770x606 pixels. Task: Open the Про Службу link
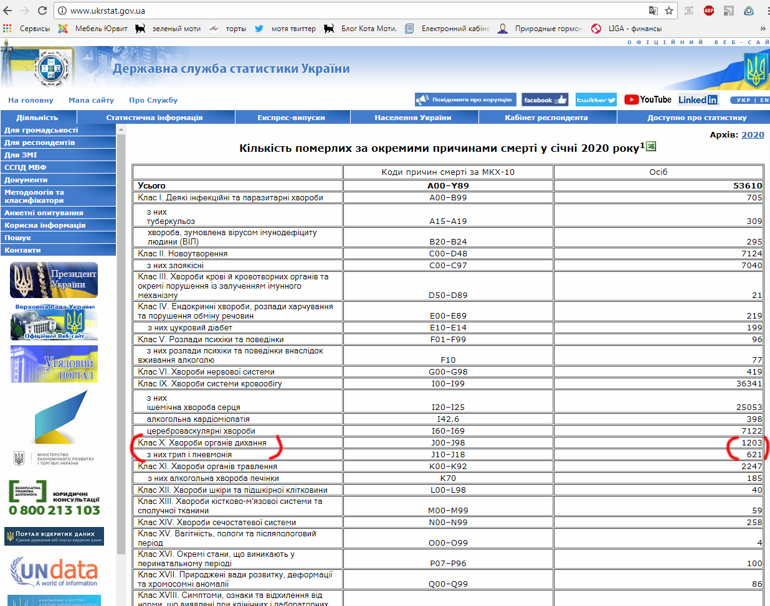click(153, 100)
